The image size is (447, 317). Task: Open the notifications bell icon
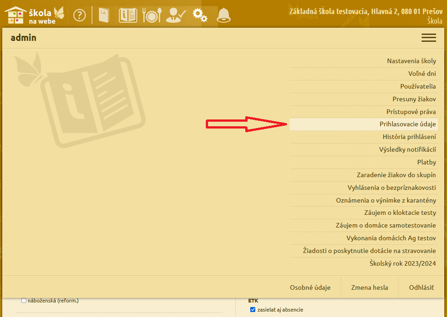(x=223, y=15)
